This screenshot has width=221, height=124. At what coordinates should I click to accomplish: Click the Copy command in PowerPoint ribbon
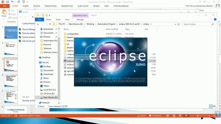pyautogui.click(x=12, y=14)
